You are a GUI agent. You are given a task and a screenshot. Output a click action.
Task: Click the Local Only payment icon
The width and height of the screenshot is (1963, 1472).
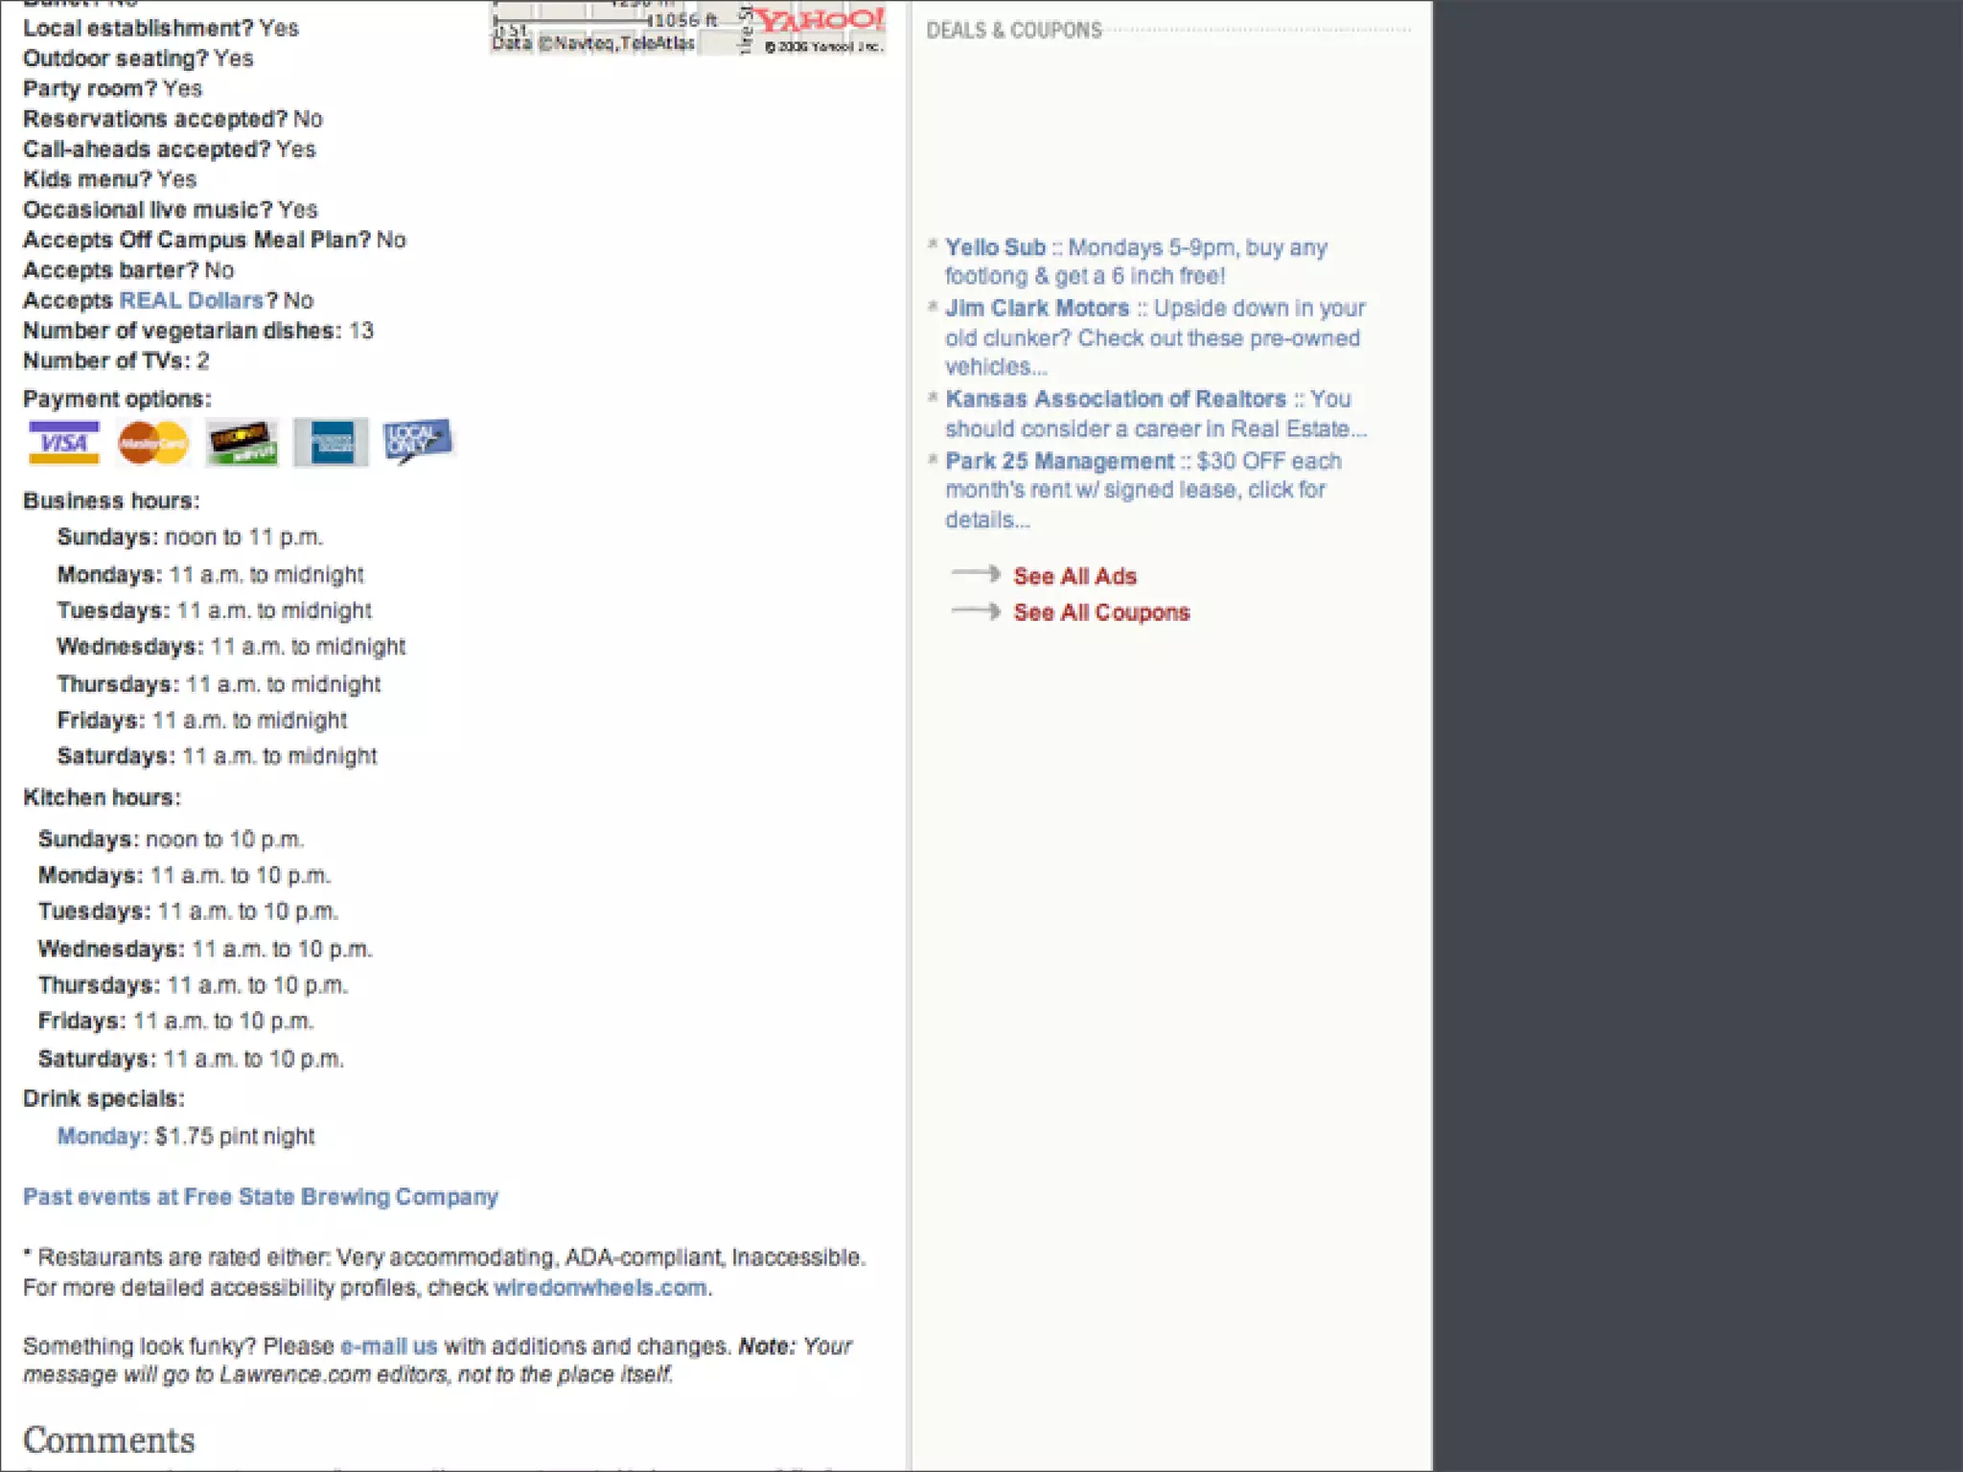click(417, 442)
